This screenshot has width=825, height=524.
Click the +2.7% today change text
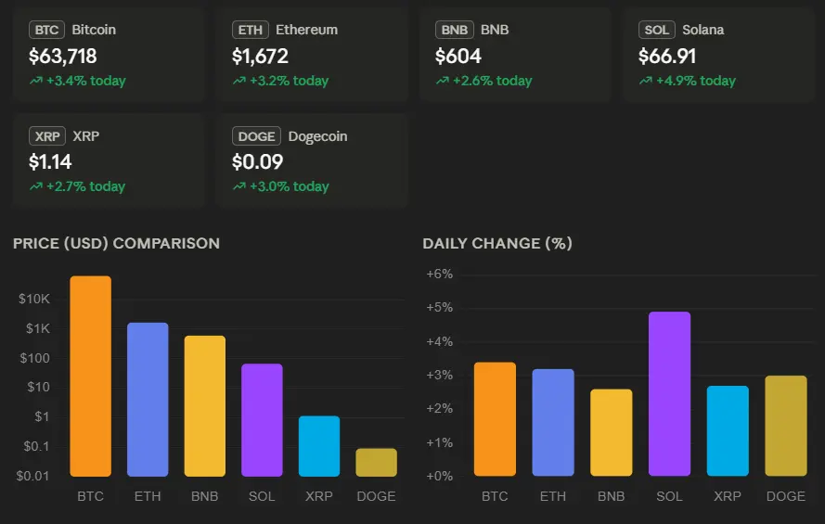click(85, 186)
